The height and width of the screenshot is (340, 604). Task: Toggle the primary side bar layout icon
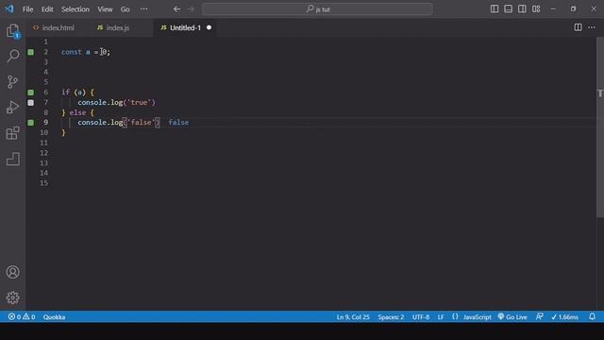pyautogui.click(x=495, y=8)
